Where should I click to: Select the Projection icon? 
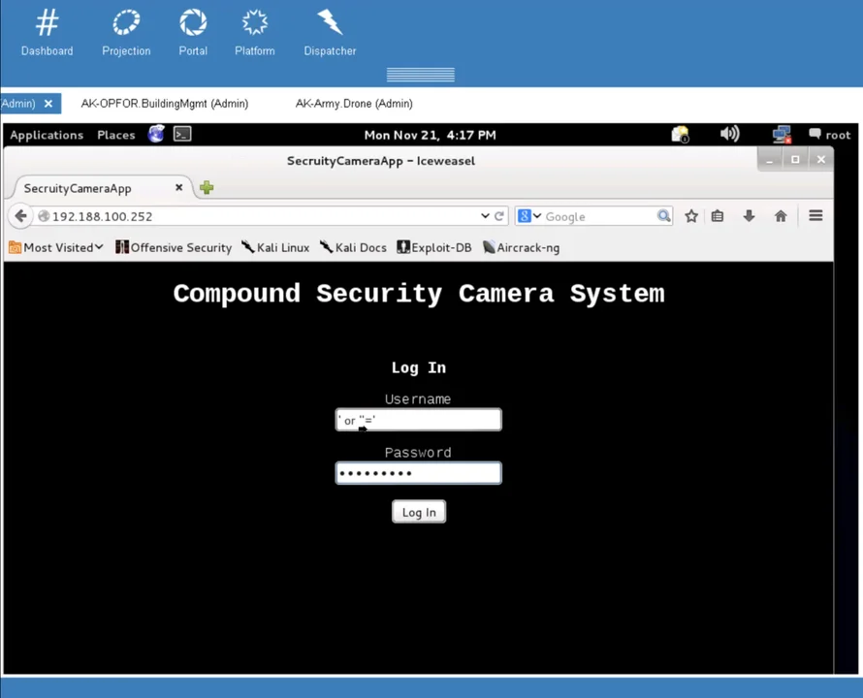[126, 29]
